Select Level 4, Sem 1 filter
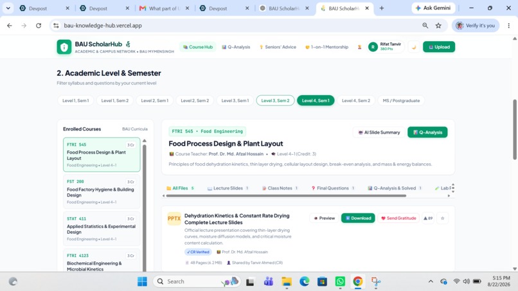 click(316, 100)
